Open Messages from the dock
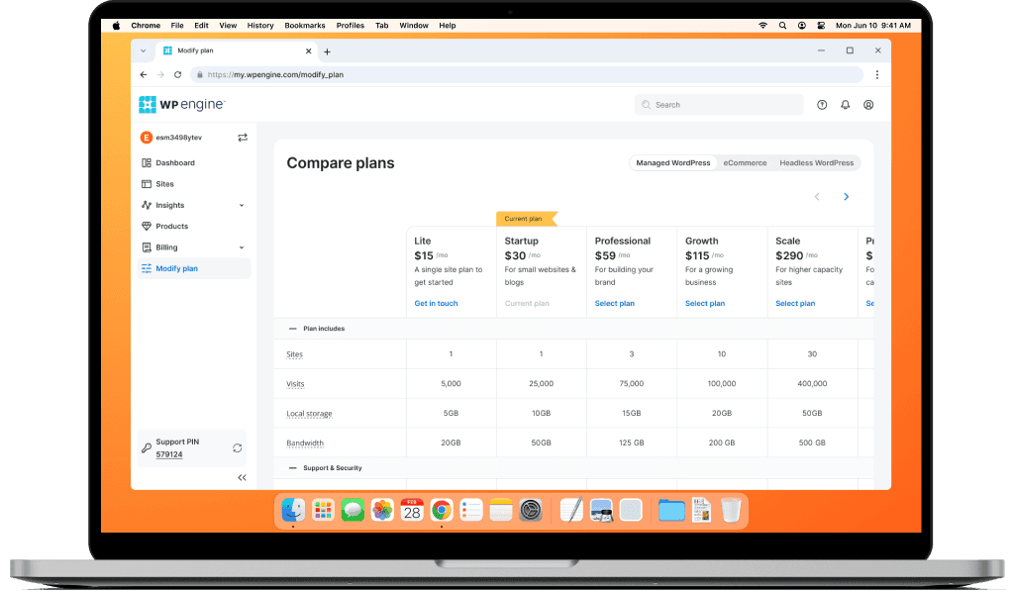This screenshot has width=1014, height=592. 353,510
